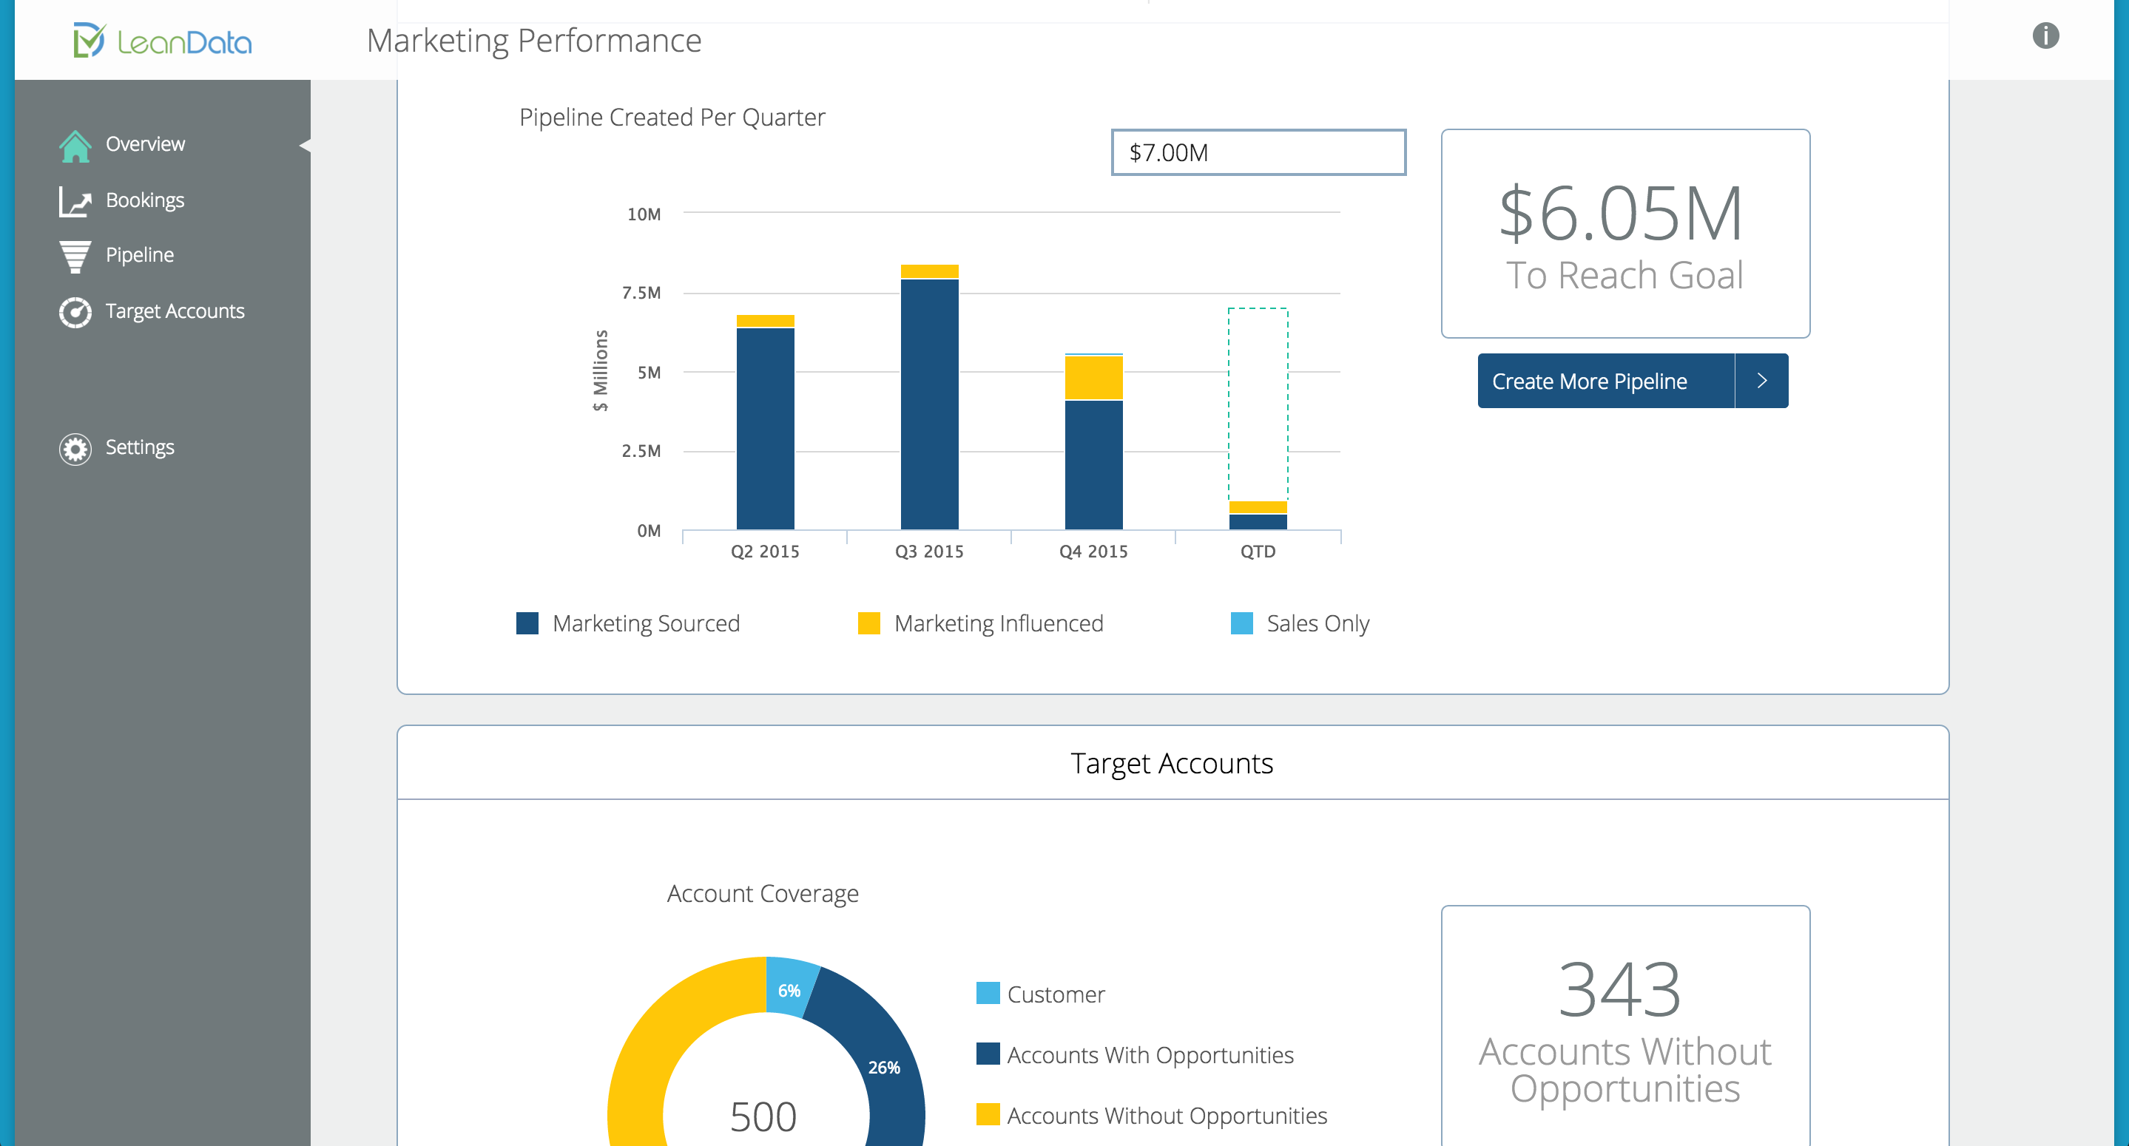Click the Pipeline funnel icon
The width and height of the screenshot is (2129, 1146).
tap(75, 256)
